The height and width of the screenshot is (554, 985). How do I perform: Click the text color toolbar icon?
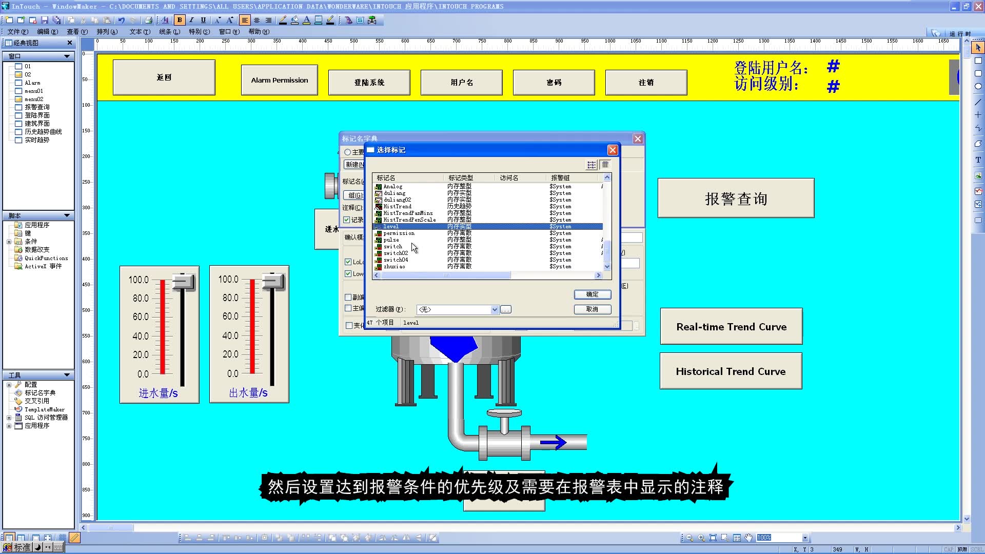click(306, 20)
